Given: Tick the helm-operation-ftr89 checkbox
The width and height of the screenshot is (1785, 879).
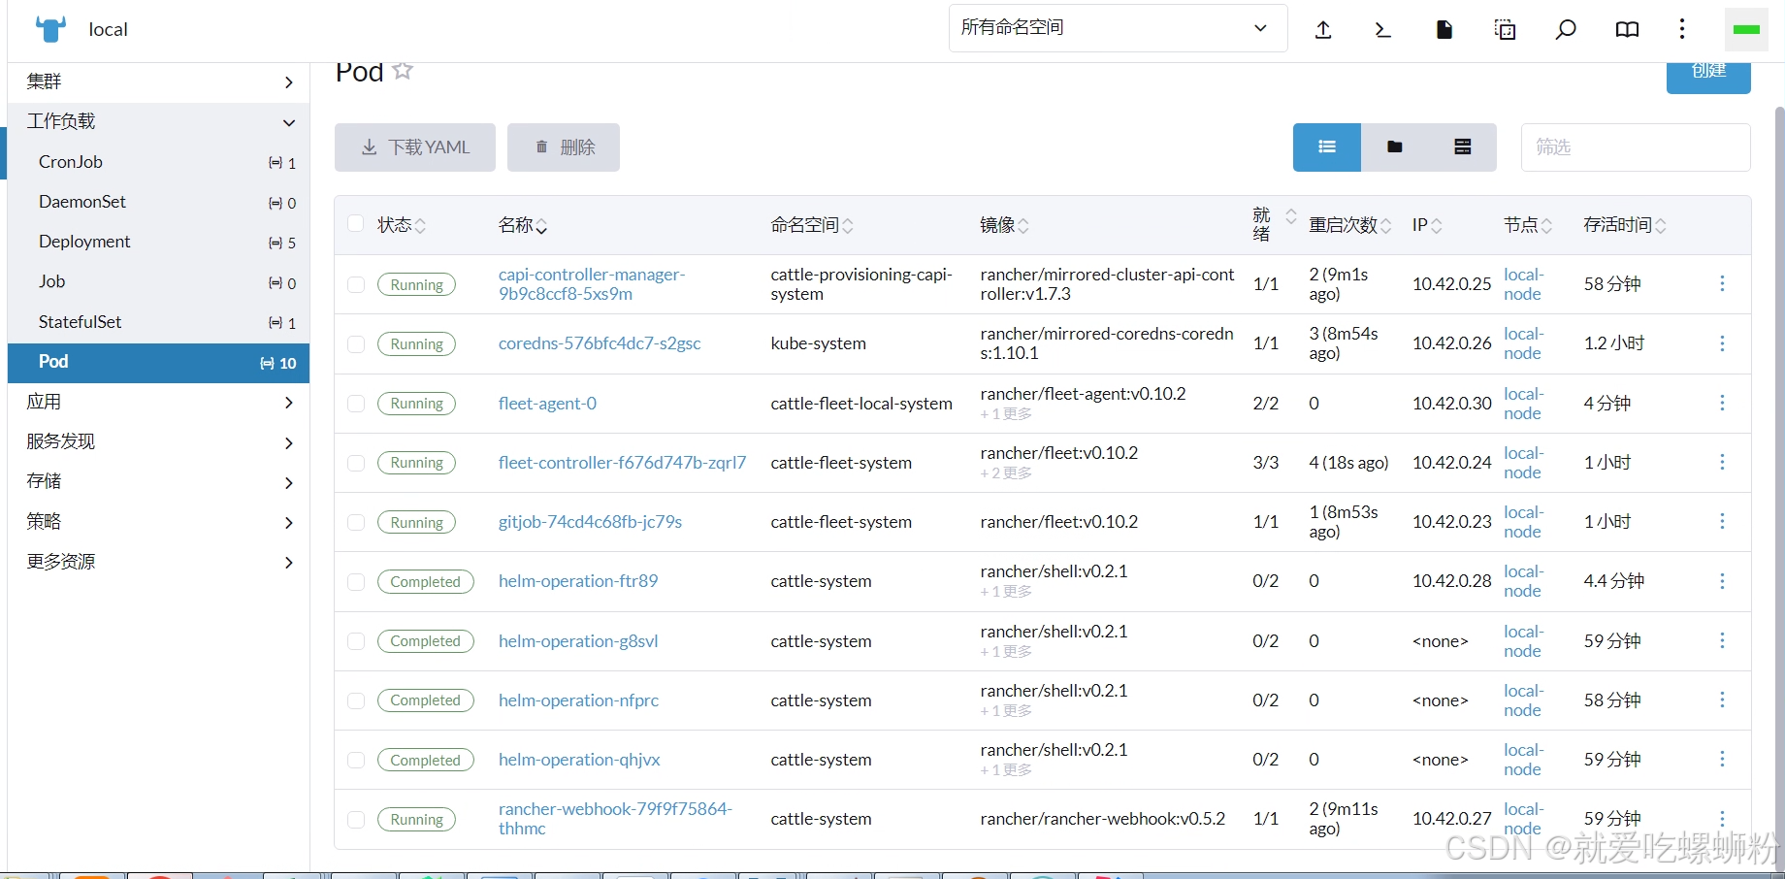Looking at the screenshot, I should click(x=356, y=581).
